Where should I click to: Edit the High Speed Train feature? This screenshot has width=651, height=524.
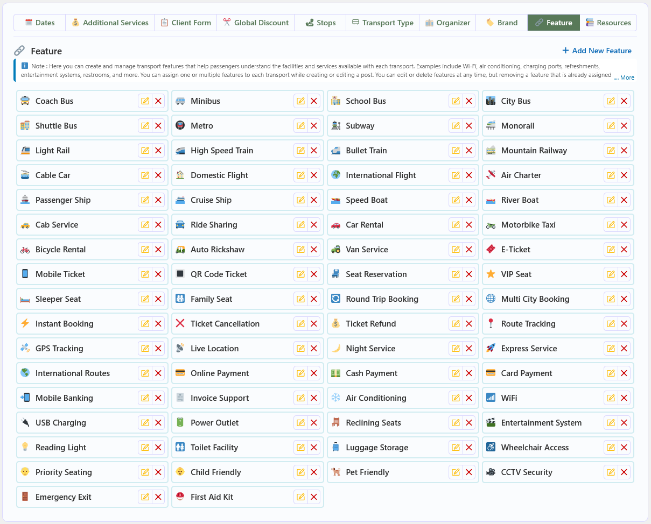click(300, 151)
